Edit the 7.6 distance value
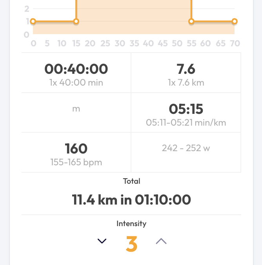 pyautogui.click(x=186, y=69)
